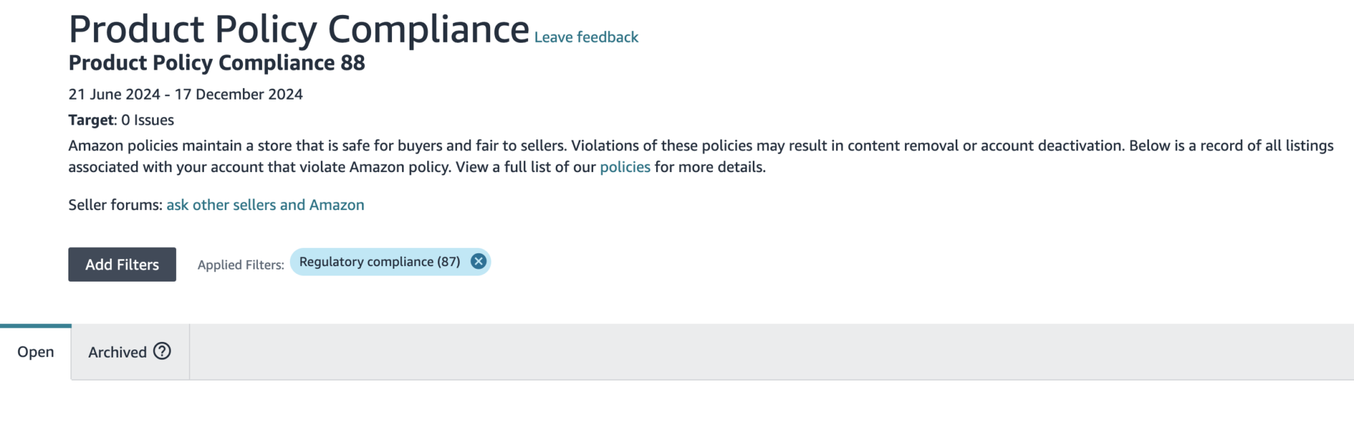Open the policies link in description

[624, 167]
